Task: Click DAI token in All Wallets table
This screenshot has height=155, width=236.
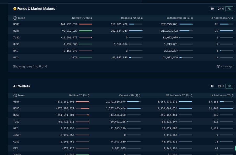Action: [15, 128]
